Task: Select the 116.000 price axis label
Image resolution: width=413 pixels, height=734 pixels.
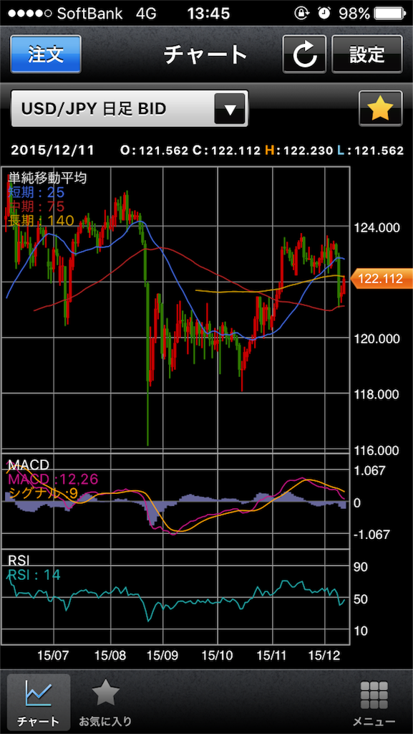Action: pyautogui.click(x=376, y=451)
